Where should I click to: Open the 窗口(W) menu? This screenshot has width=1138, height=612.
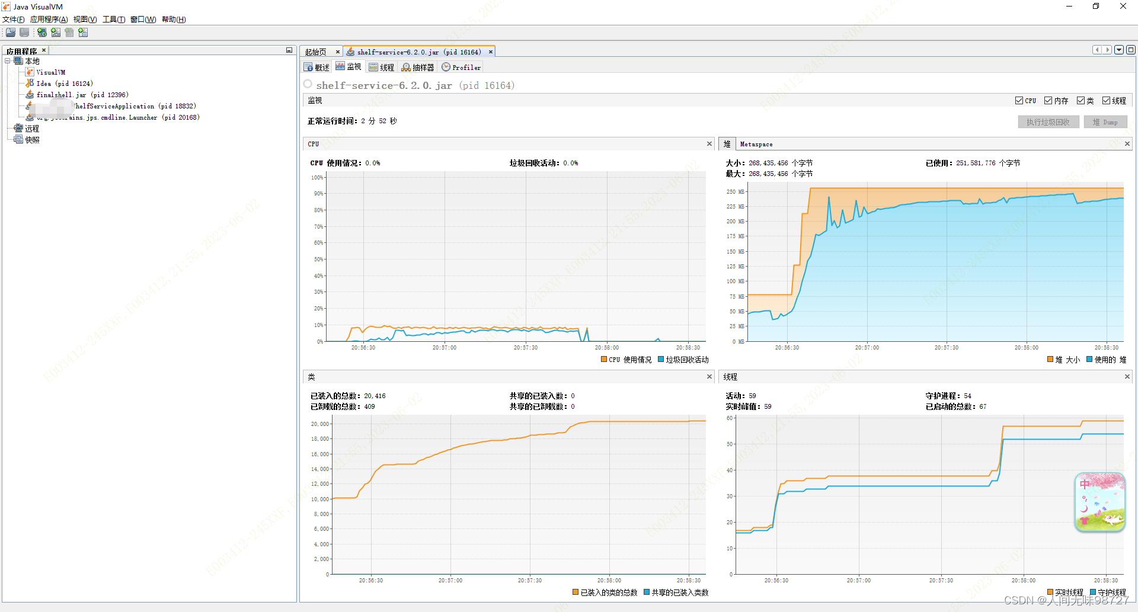coord(143,20)
